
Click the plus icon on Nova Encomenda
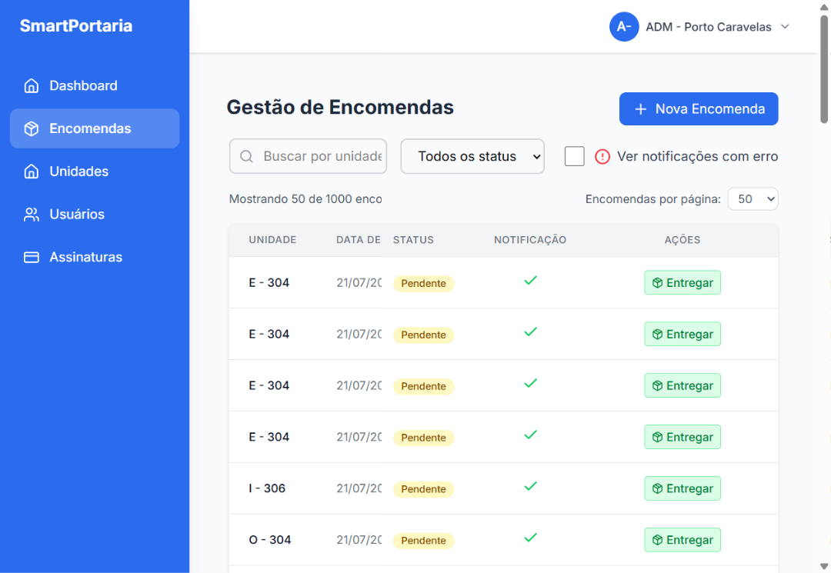639,108
